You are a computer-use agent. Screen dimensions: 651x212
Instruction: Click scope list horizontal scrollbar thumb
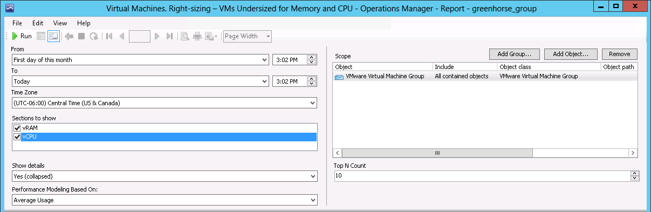(x=437, y=153)
